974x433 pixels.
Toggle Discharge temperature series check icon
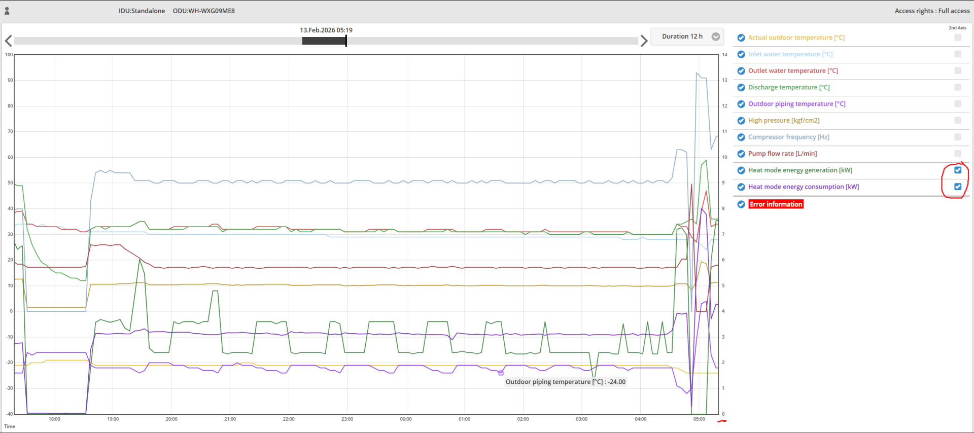coord(741,87)
